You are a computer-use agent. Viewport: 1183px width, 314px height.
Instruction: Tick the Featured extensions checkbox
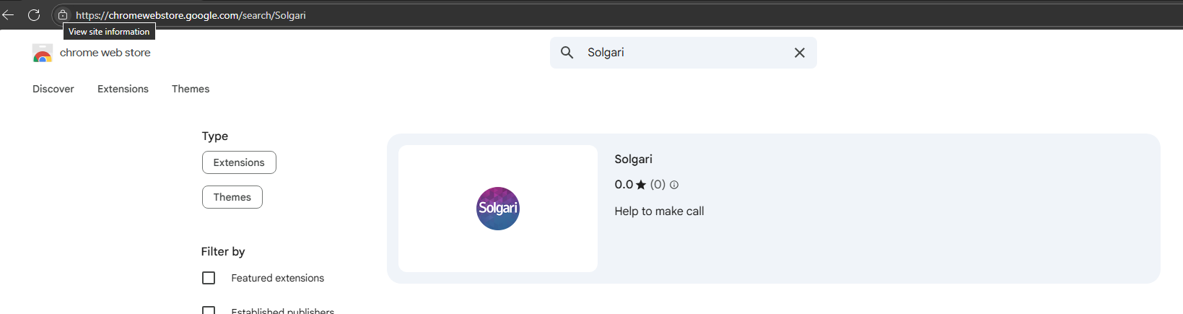(x=209, y=278)
